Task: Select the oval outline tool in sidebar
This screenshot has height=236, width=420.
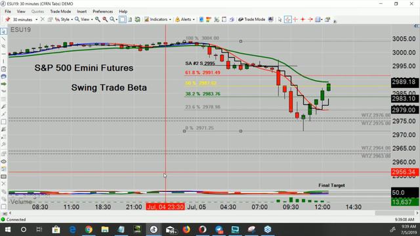Action: [3, 161]
